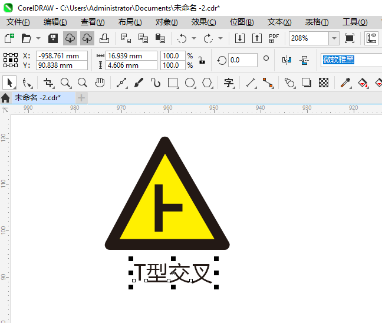Select the Zoom tool
Screen dimensions: 382x323
[65, 83]
